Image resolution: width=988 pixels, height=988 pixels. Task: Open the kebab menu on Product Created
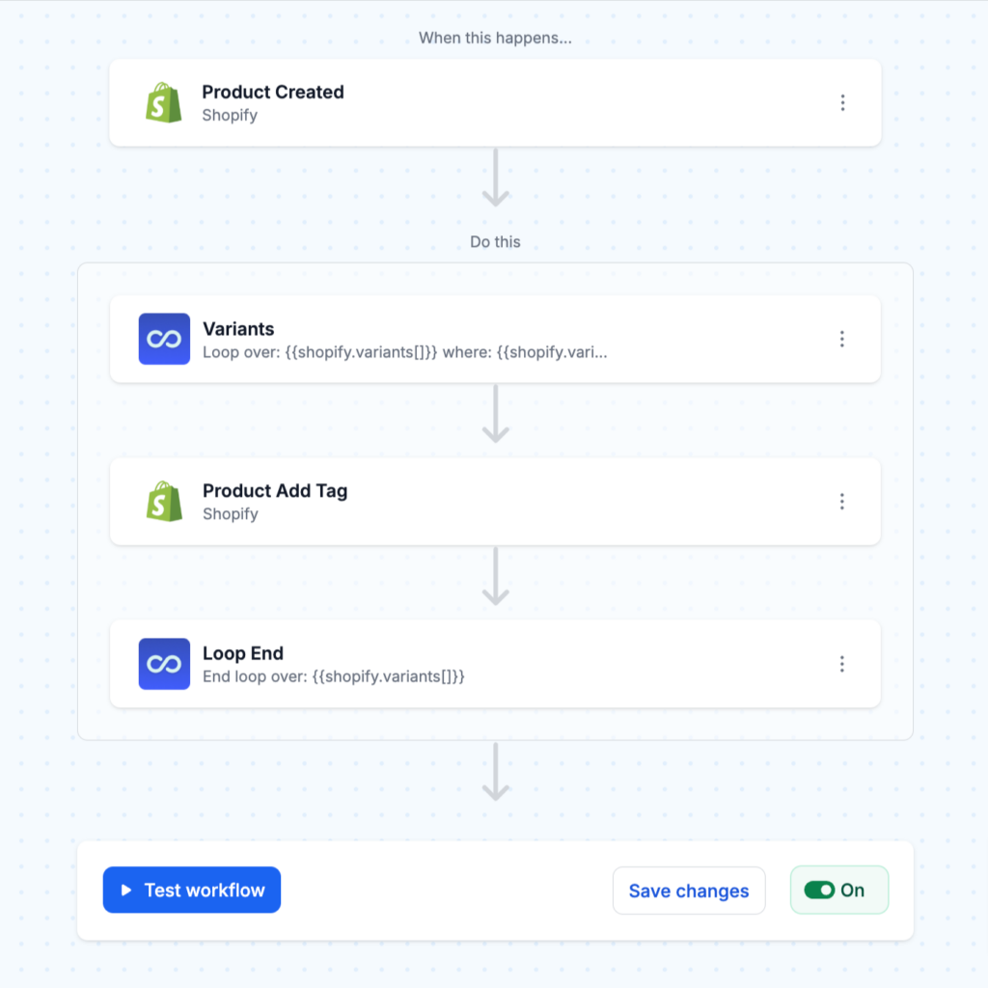(x=842, y=102)
